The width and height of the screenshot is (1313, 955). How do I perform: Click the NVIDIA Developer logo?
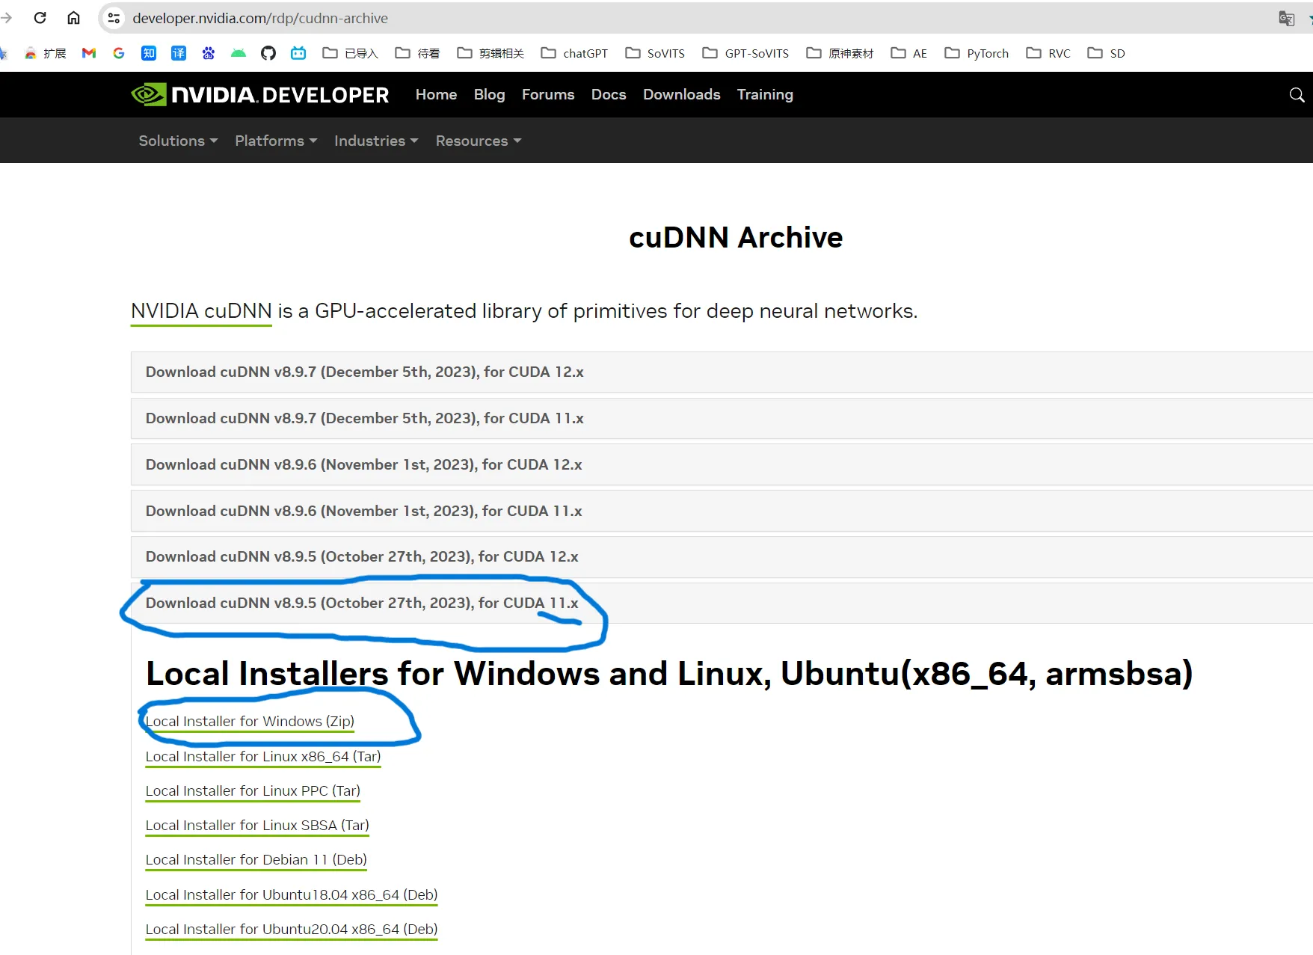point(260,95)
